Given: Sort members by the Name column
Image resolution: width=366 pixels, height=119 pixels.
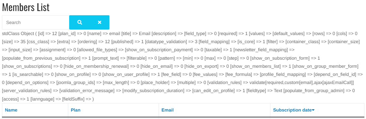Looking at the screenshot, I should point(11,110).
